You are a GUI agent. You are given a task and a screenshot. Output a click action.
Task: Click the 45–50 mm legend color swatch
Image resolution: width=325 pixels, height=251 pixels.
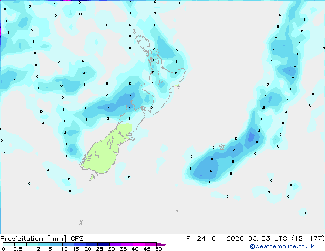tap(151, 244)
